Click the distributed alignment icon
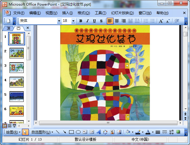This screenshot has height=145, width=190. click(x=130, y=21)
